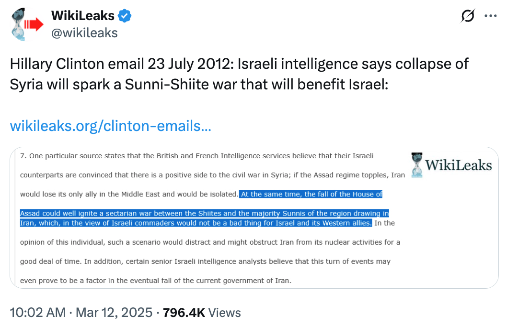Click the 10:02 AM timestamp
Viewport: 507px width, 326px height.
37,313
